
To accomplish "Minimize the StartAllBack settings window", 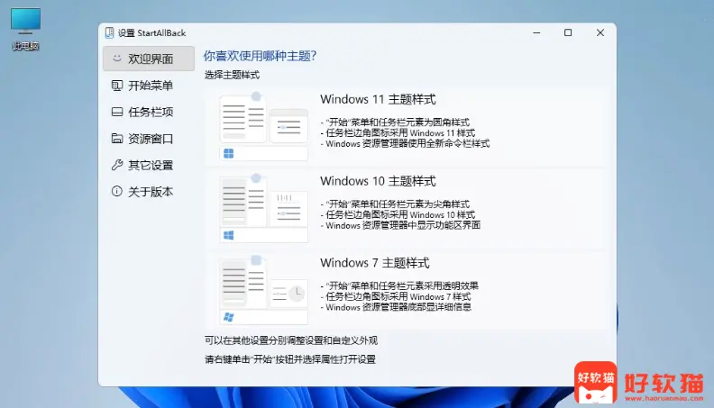I will [536, 32].
